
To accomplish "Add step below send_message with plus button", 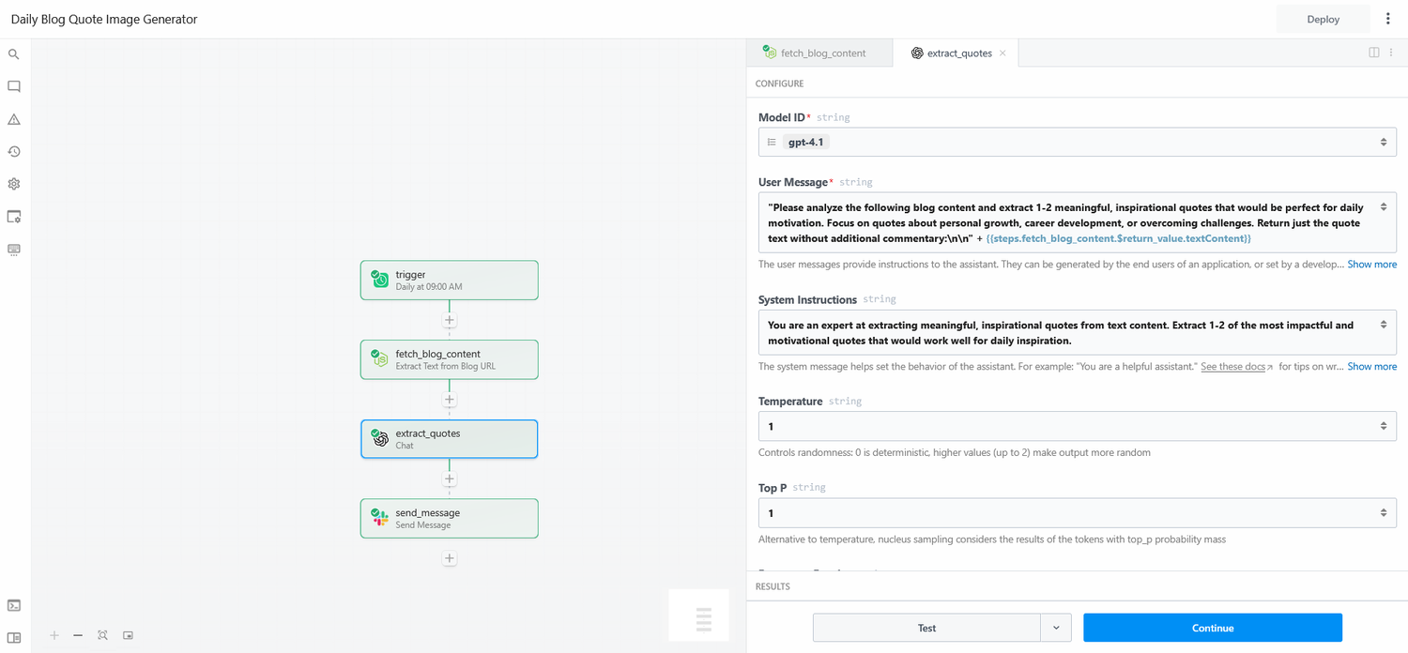I will click(x=450, y=558).
